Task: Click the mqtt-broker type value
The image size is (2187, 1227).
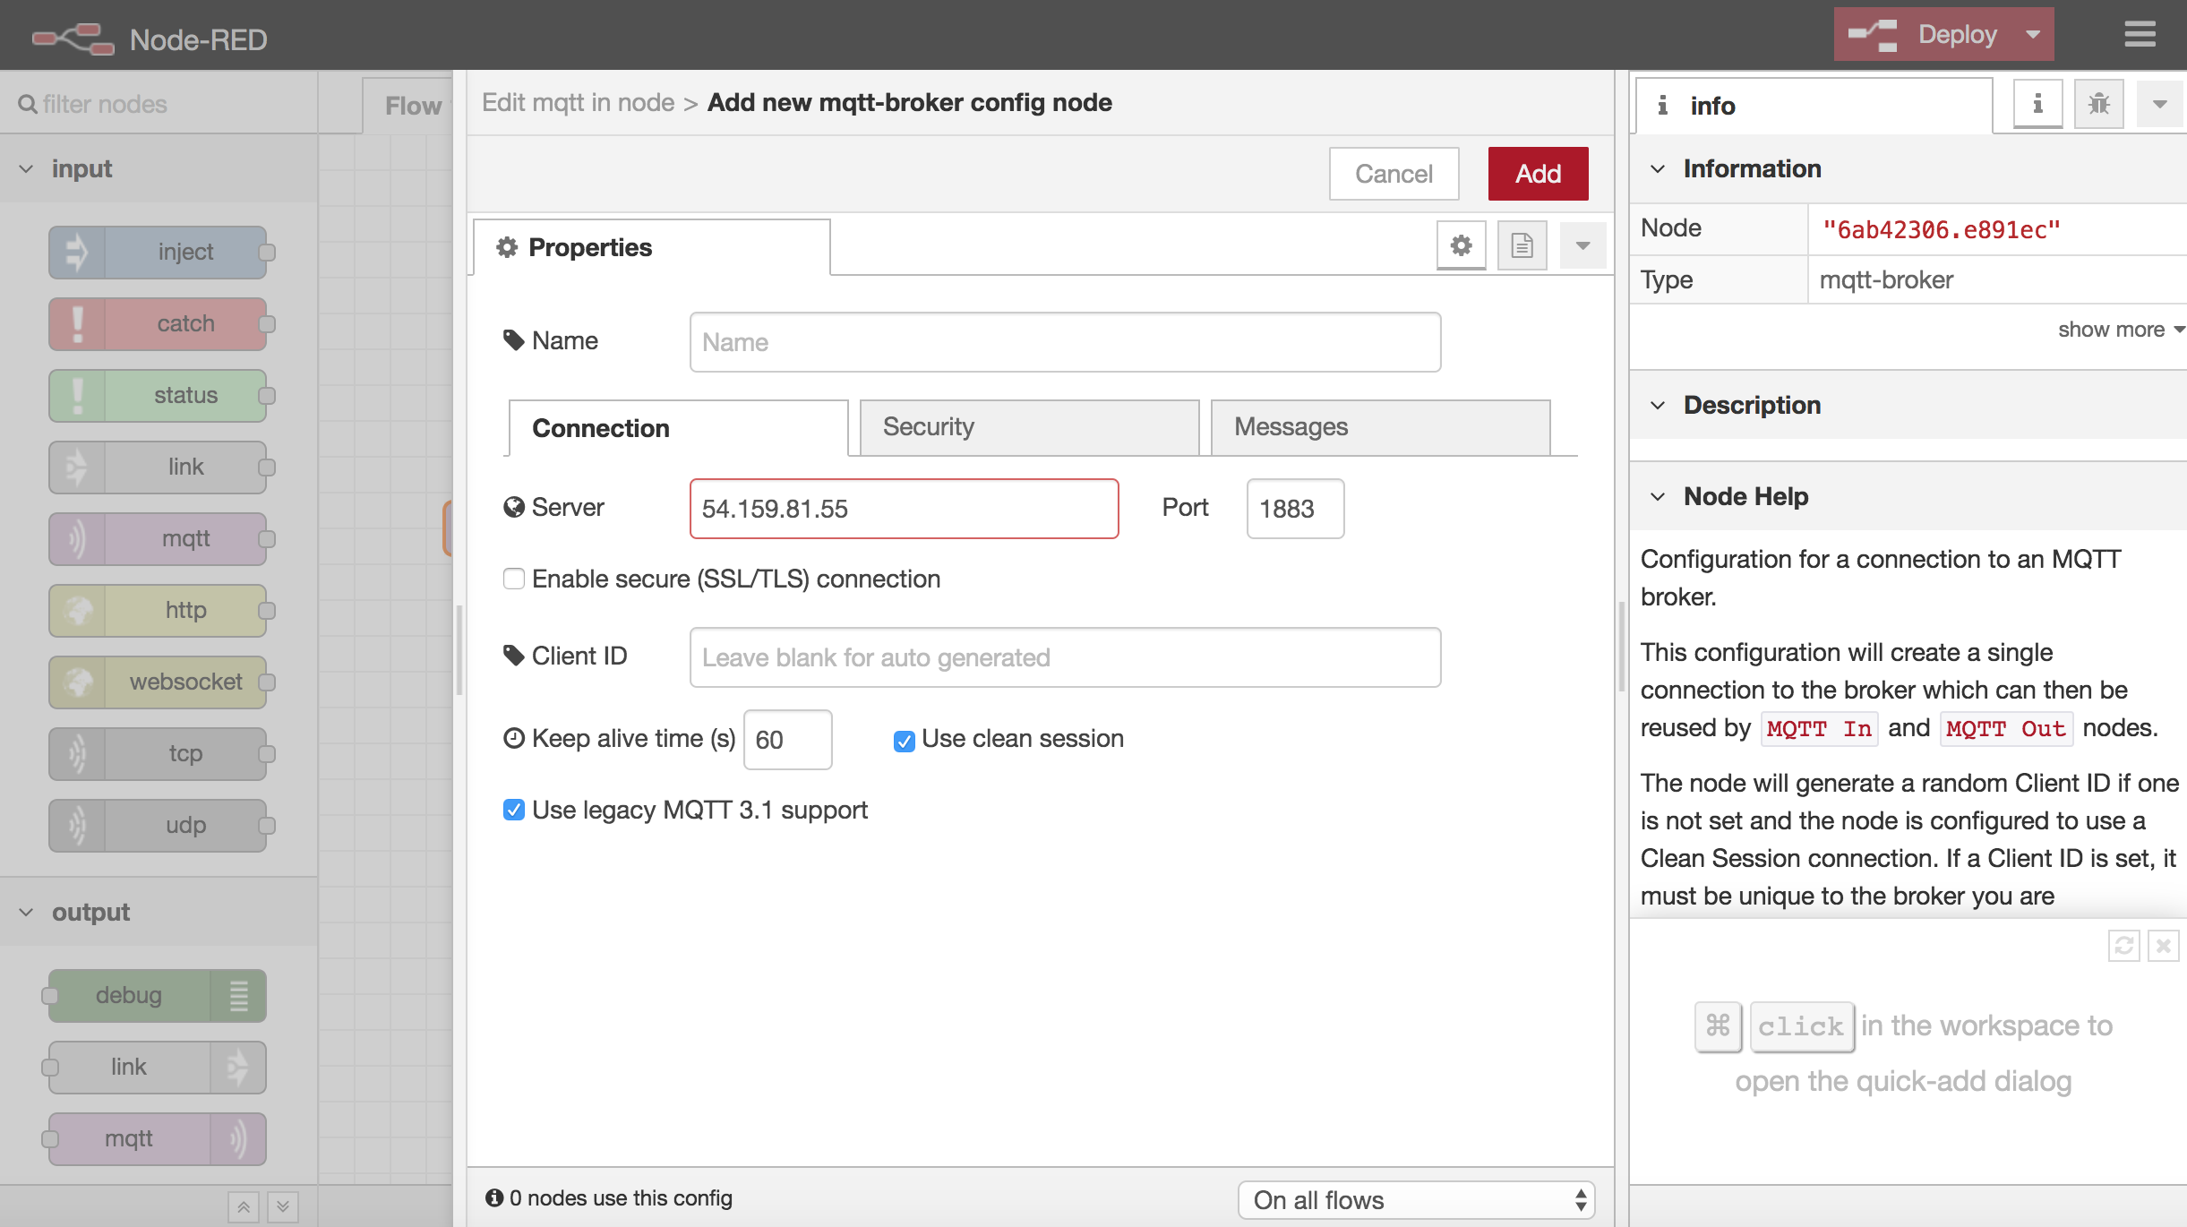Action: (1886, 279)
